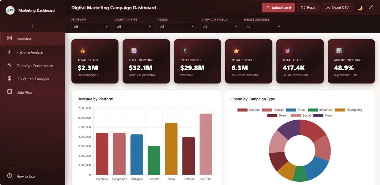Open the Data View table icon
Viewport: 380px width, 185px height.
tap(10, 92)
